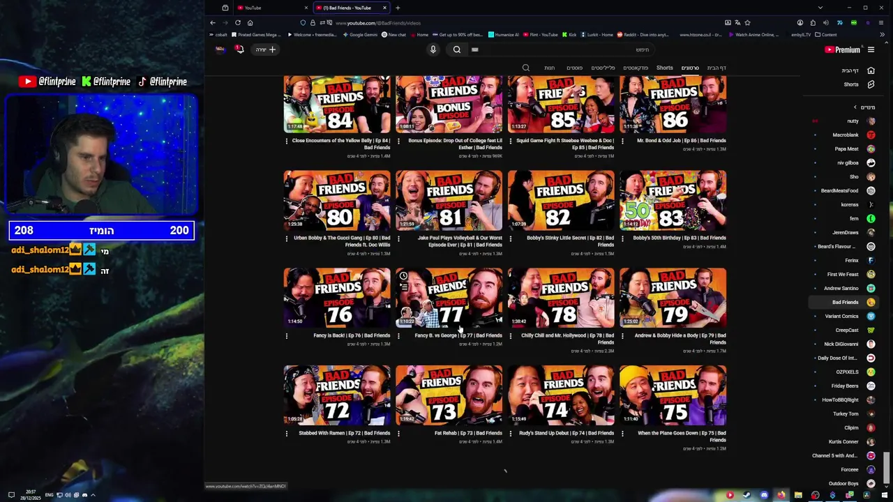The height and width of the screenshot is (502, 893).
Task: Click the browser address bar URL
Action: click(377, 22)
